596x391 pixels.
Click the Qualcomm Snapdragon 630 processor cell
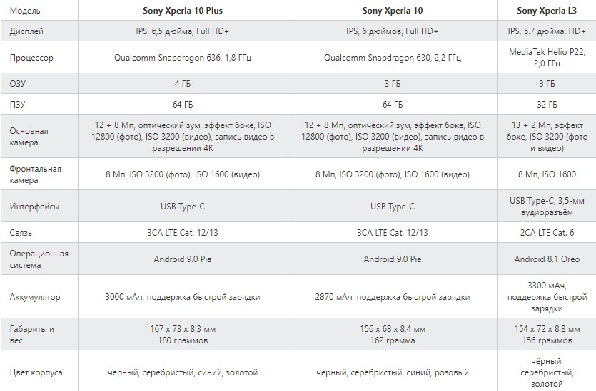pyautogui.click(x=393, y=58)
